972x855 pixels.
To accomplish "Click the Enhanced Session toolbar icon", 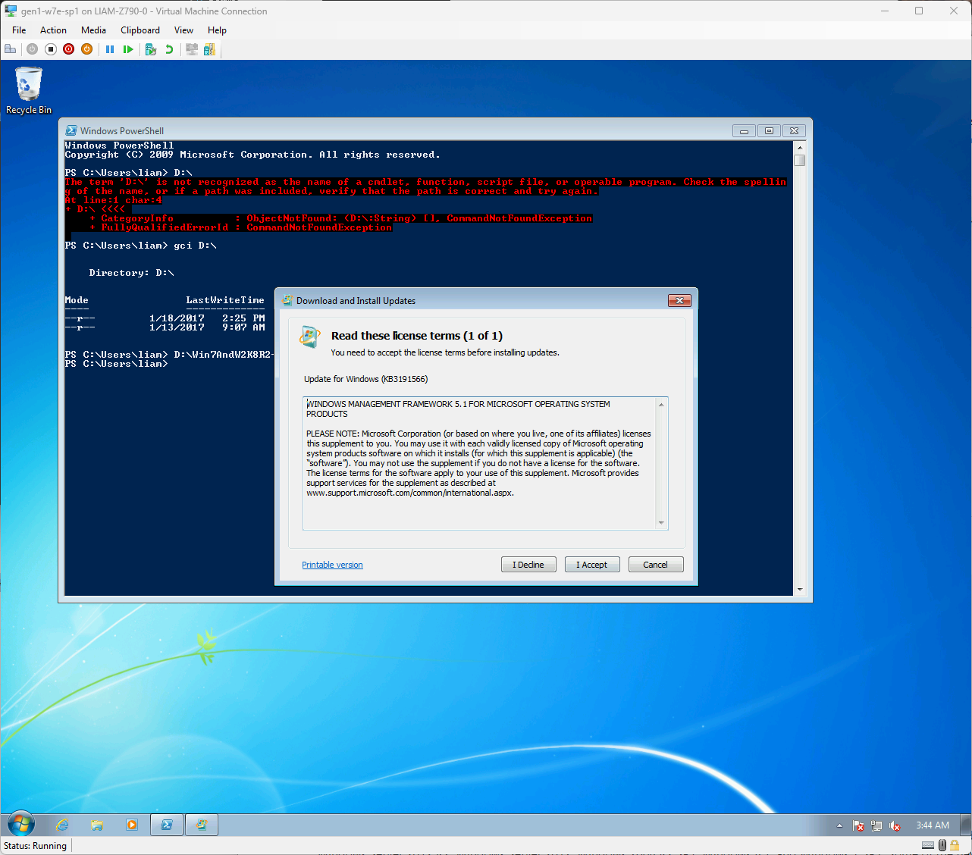I will [x=192, y=49].
